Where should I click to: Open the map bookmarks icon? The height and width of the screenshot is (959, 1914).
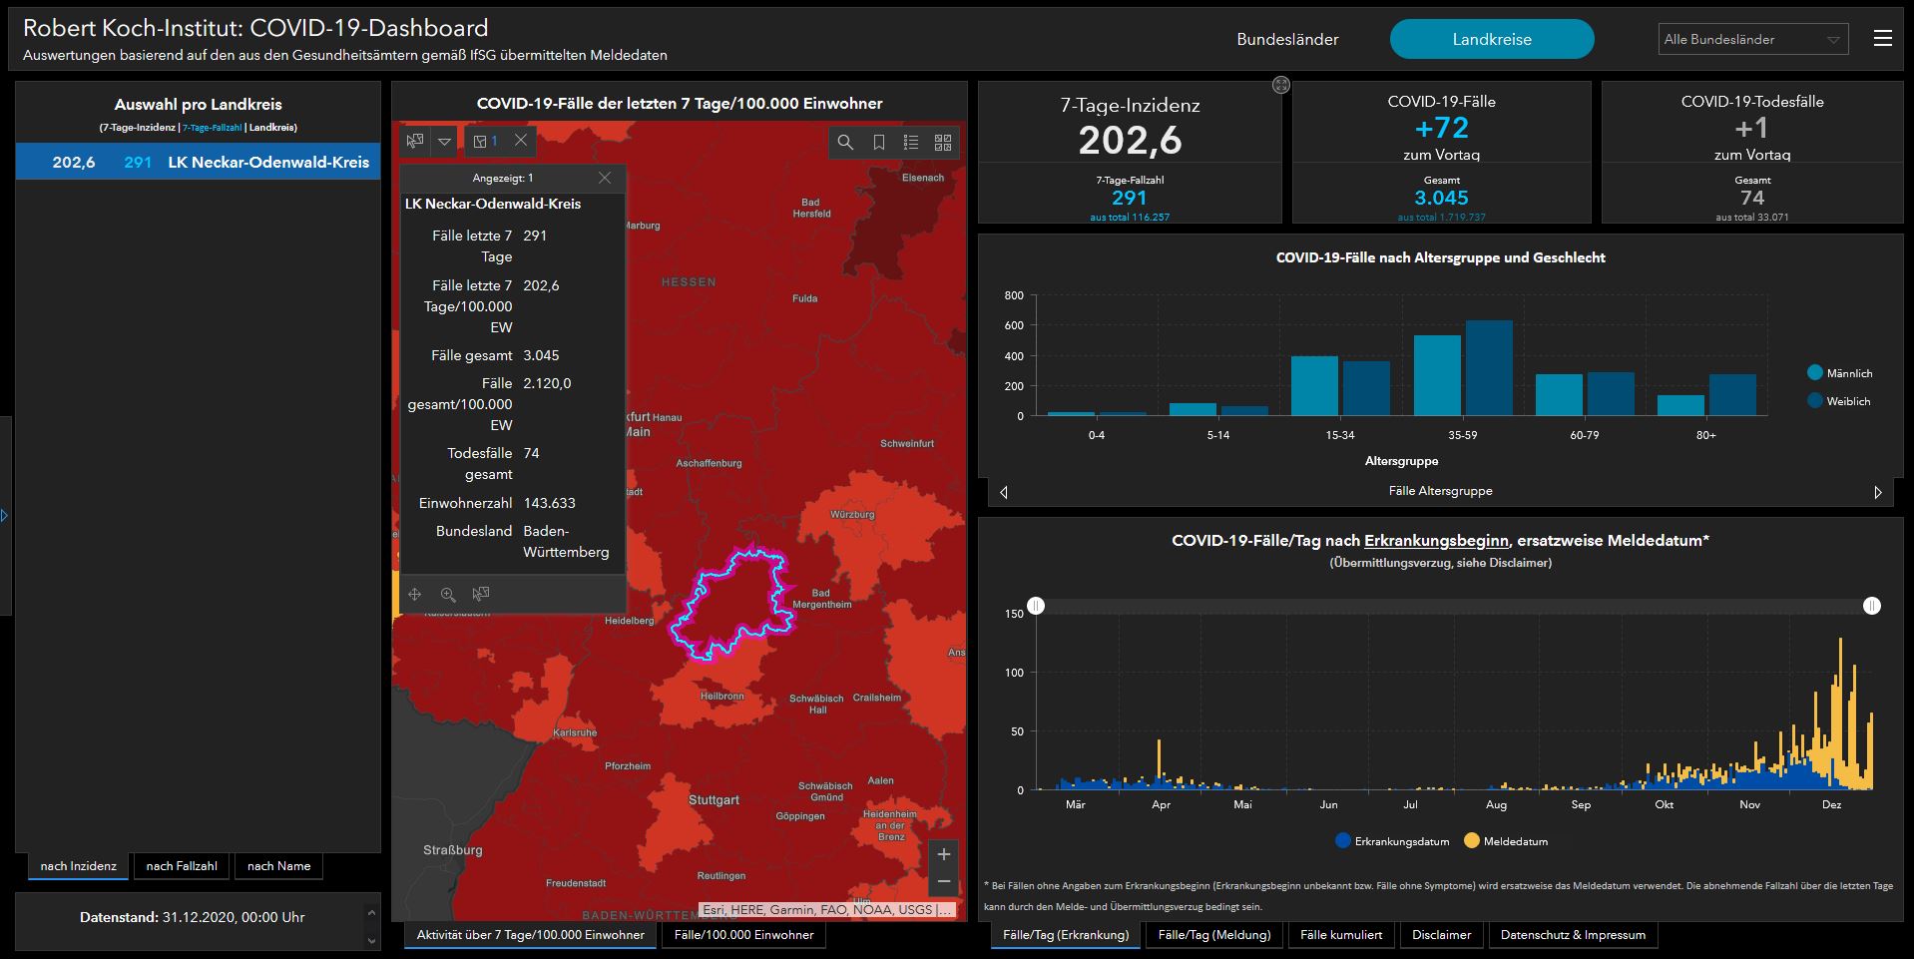click(878, 143)
